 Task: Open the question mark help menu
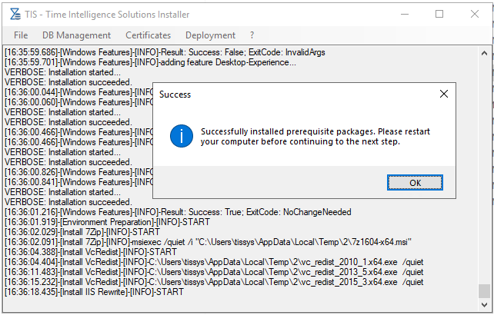coord(252,35)
